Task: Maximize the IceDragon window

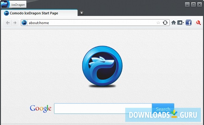Action: (x=193, y=5)
